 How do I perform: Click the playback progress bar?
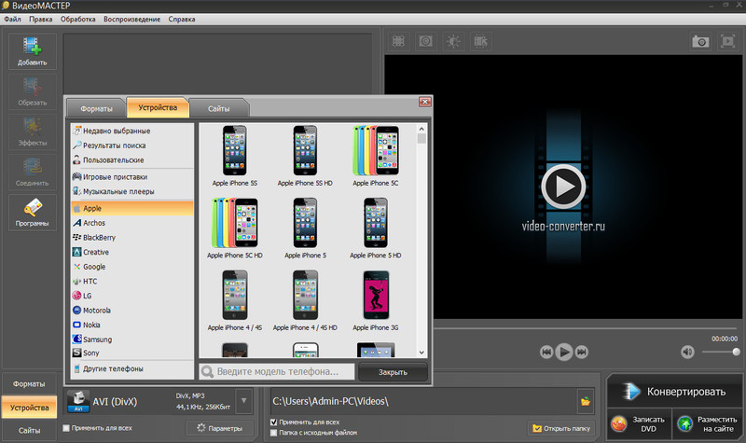click(x=587, y=328)
